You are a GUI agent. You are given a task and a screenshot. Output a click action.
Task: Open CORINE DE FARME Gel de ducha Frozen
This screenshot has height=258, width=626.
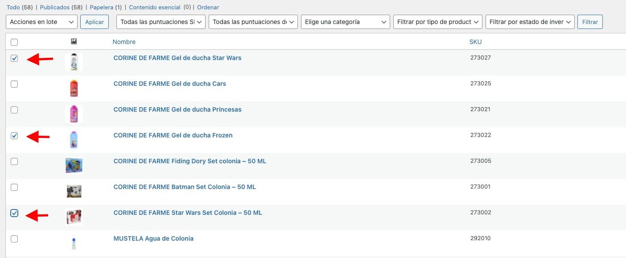tap(173, 135)
